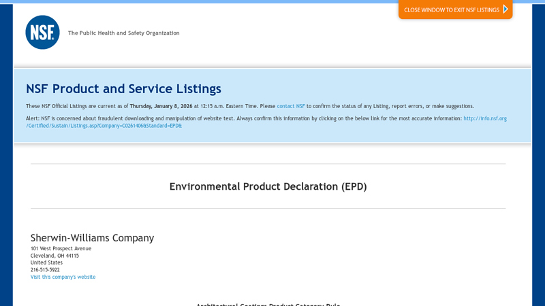Visit this company's website link

[63, 277]
